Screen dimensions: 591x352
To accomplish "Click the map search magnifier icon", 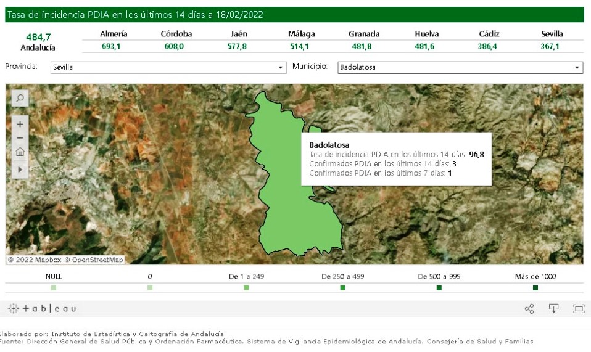I will coord(20,98).
